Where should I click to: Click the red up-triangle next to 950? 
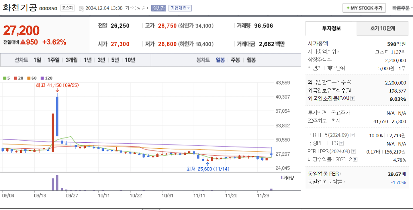[23, 42]
